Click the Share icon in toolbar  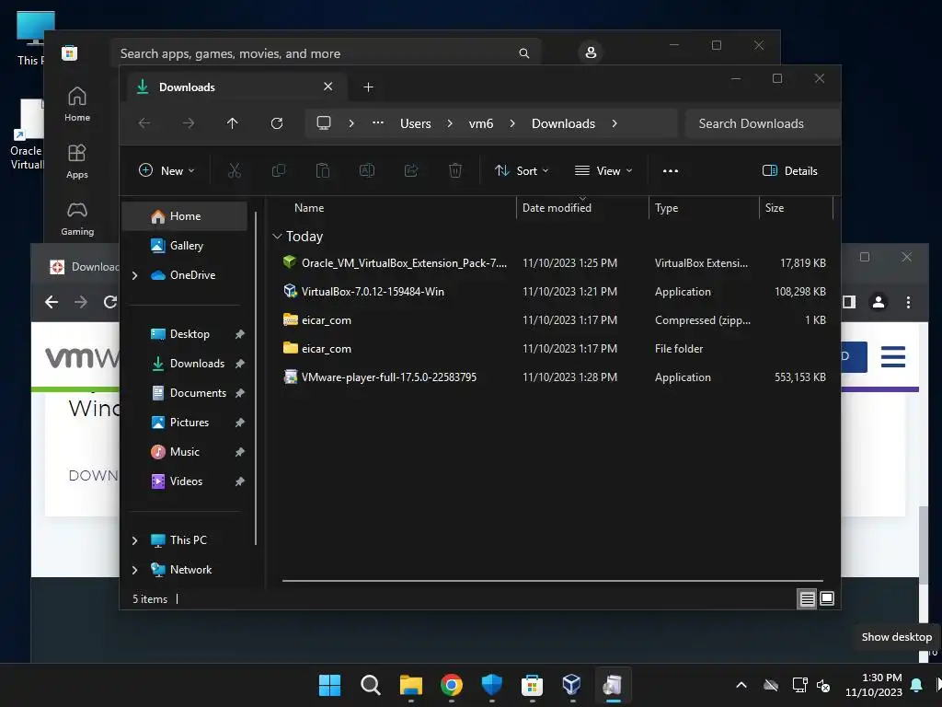coord(411,170)
